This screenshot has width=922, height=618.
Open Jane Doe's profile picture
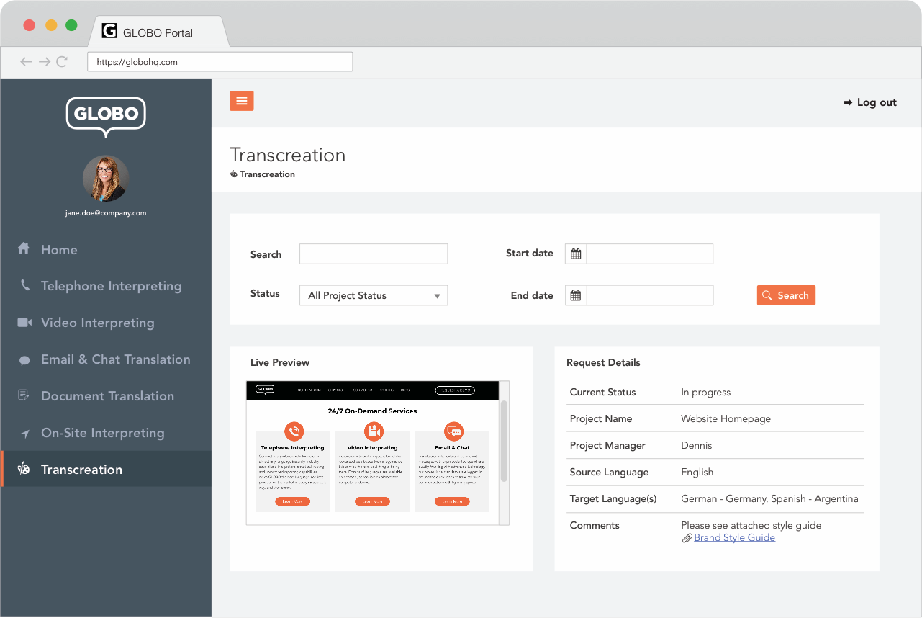[106, 179]
